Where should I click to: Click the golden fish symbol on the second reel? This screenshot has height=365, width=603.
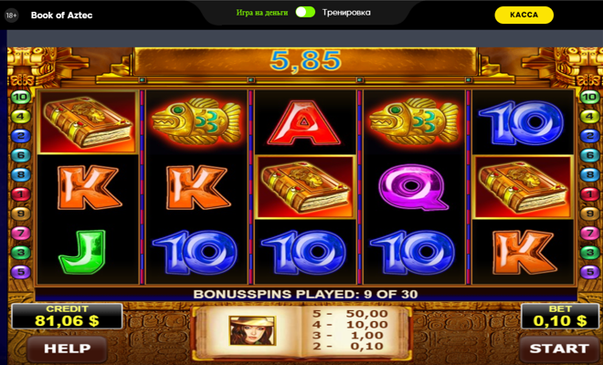[x=196, y=121]
